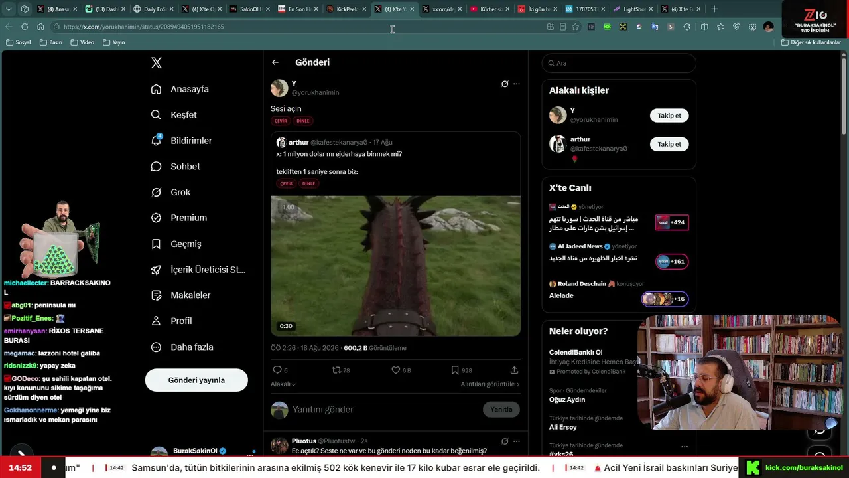The height and width of the screenshot is (478, 849).
Task: Click the Yanıtını gönder reply field
Action: coord(385,410)
